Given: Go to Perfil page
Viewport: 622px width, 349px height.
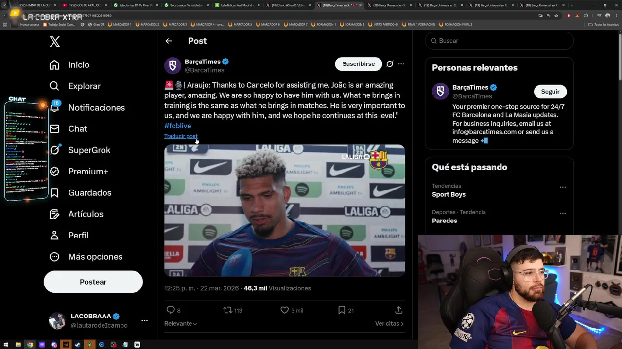Looking at the screenshot, I should point(69,236).
